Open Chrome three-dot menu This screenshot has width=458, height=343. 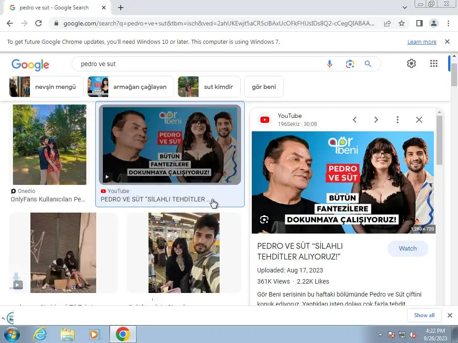click(448, 23)
